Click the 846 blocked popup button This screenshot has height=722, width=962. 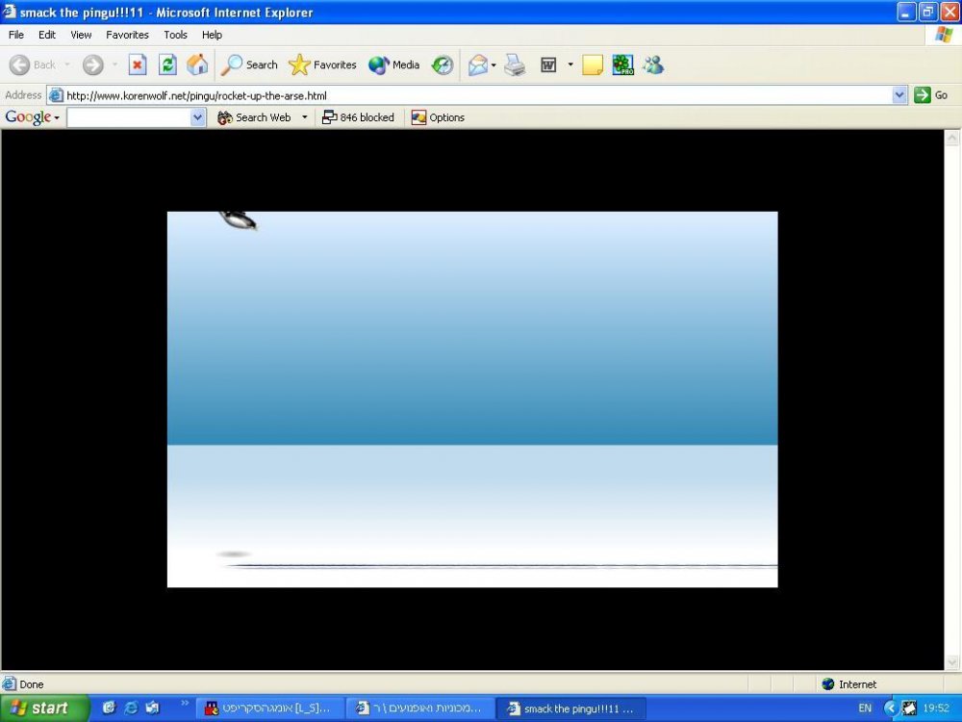click(358, 117)
